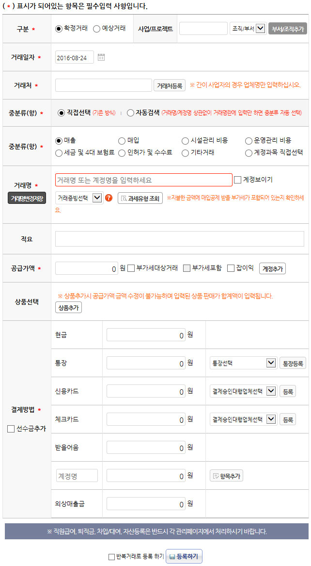The height and width of the screenshot is (566, 311).
Task: Click the 거래명 또는 계정명 input field
Action: click(x=144, y=180)
